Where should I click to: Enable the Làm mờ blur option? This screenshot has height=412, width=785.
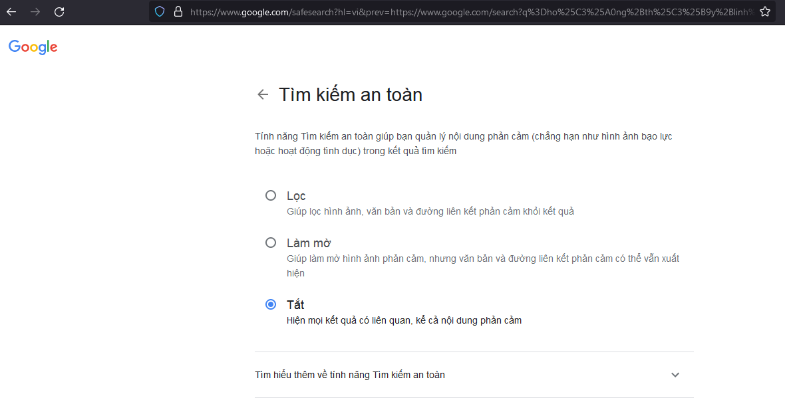click(271, 243)
